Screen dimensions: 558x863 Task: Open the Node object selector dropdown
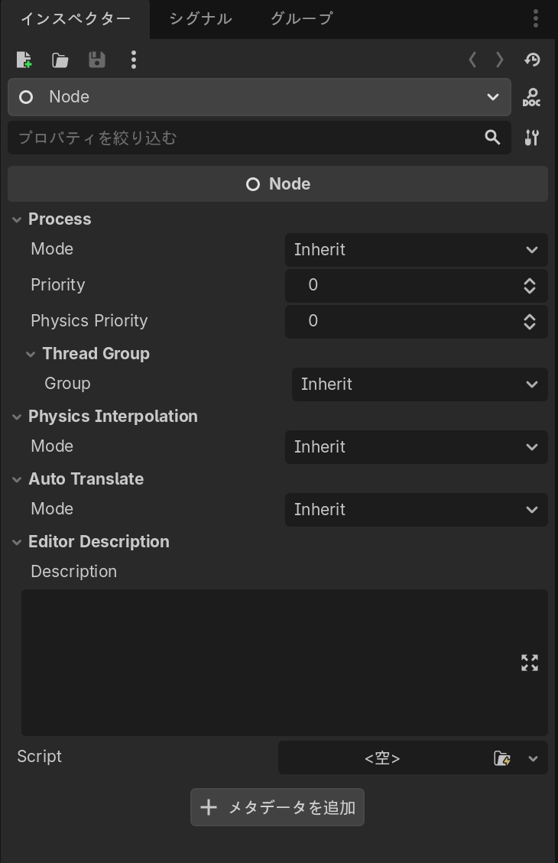pos(259,97)
